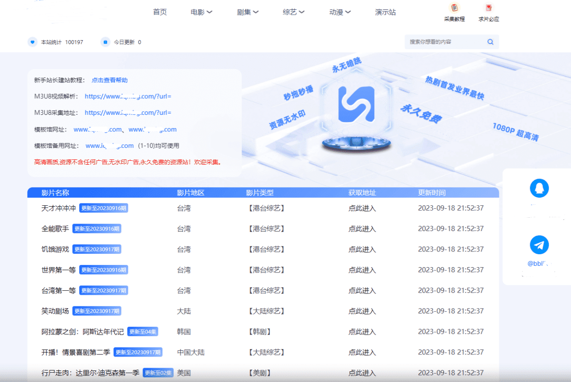The image size is (571, 382).
Task: Open the 饥饿游戏 show title
Action: pyautogui.click(x=55, y=249)
